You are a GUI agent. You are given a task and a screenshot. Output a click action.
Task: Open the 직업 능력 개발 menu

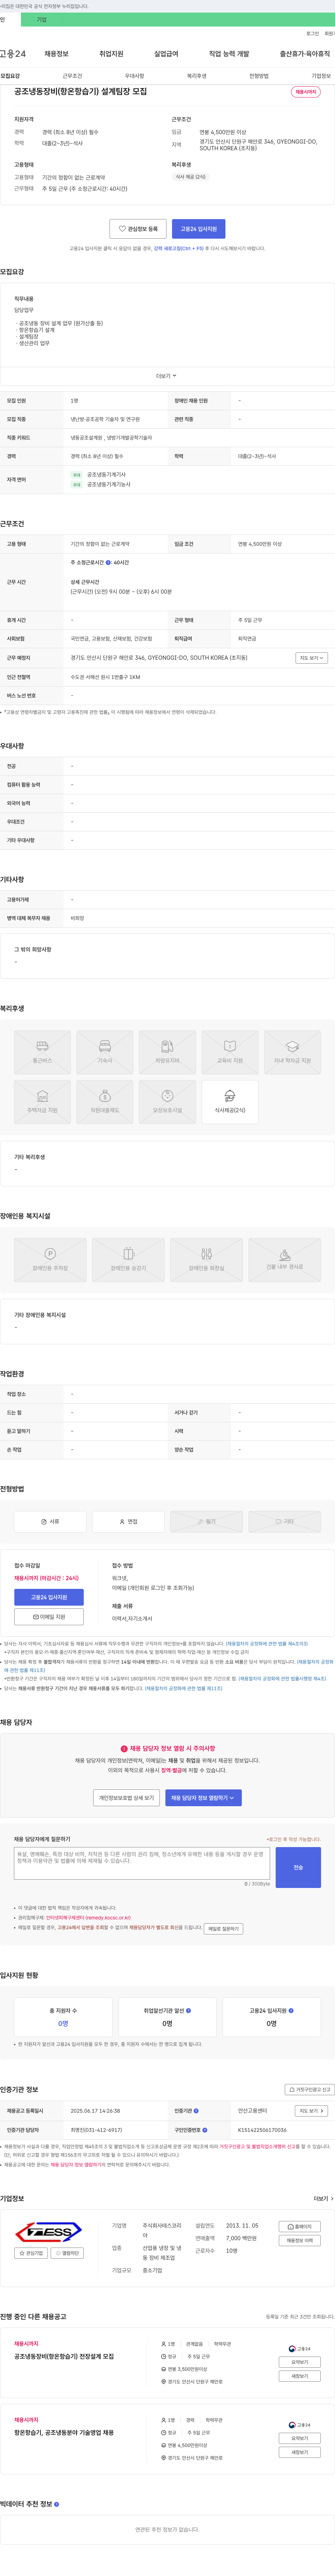(229, 54)
